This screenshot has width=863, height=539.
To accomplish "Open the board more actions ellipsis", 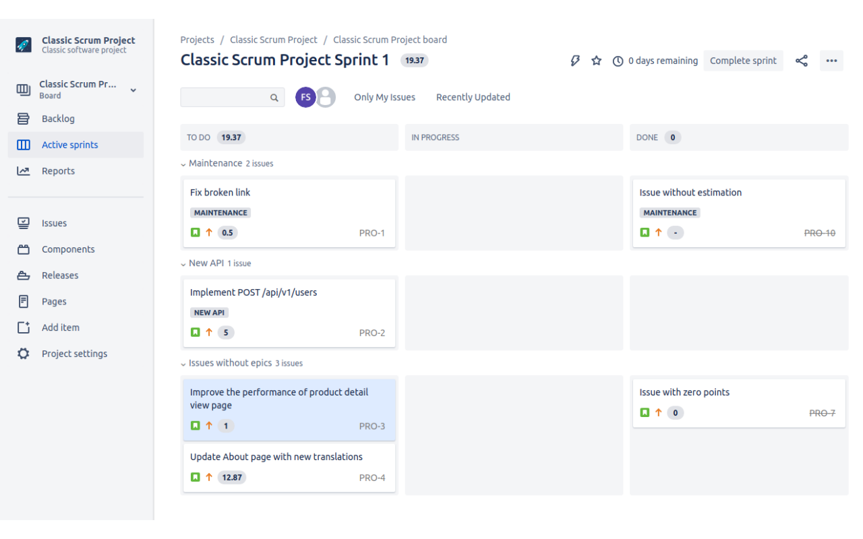I will tap(831, 61).
